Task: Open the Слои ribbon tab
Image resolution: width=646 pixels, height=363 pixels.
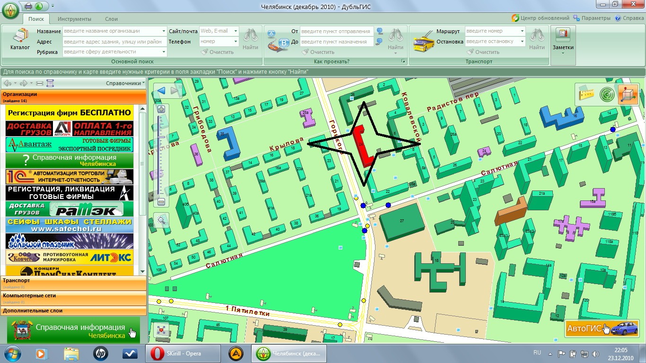Action: coord(111,19)
